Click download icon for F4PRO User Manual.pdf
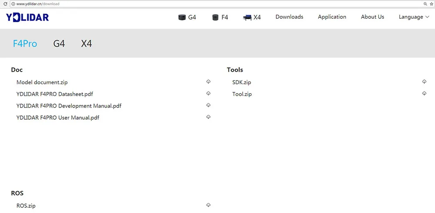The image size is (435, 213). pyautogui.click(x=208, y=117)
